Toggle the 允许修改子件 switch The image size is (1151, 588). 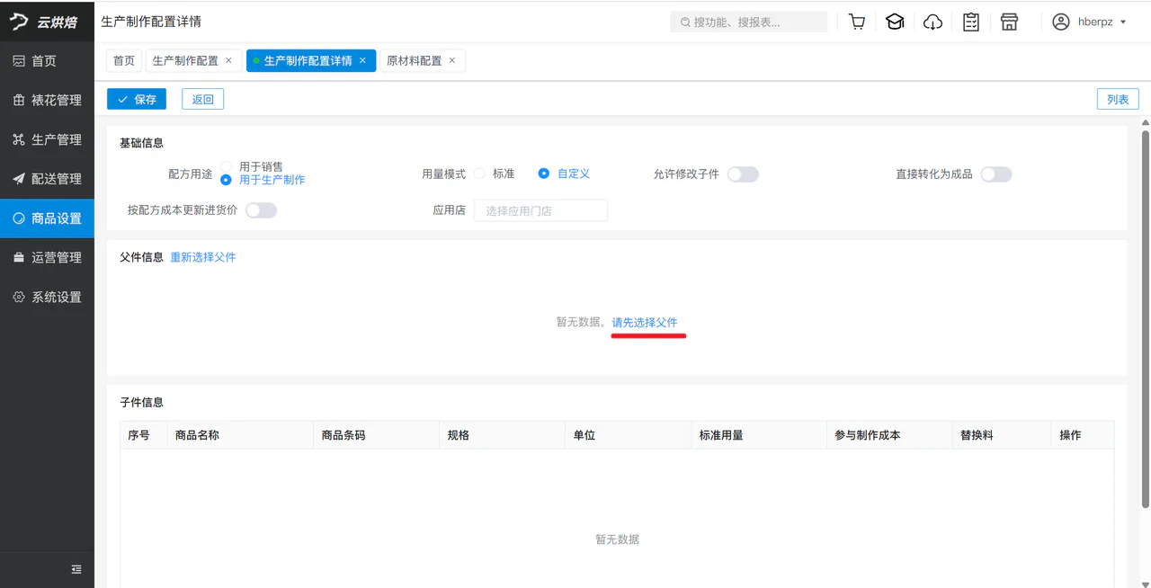(x=743, y=174)
